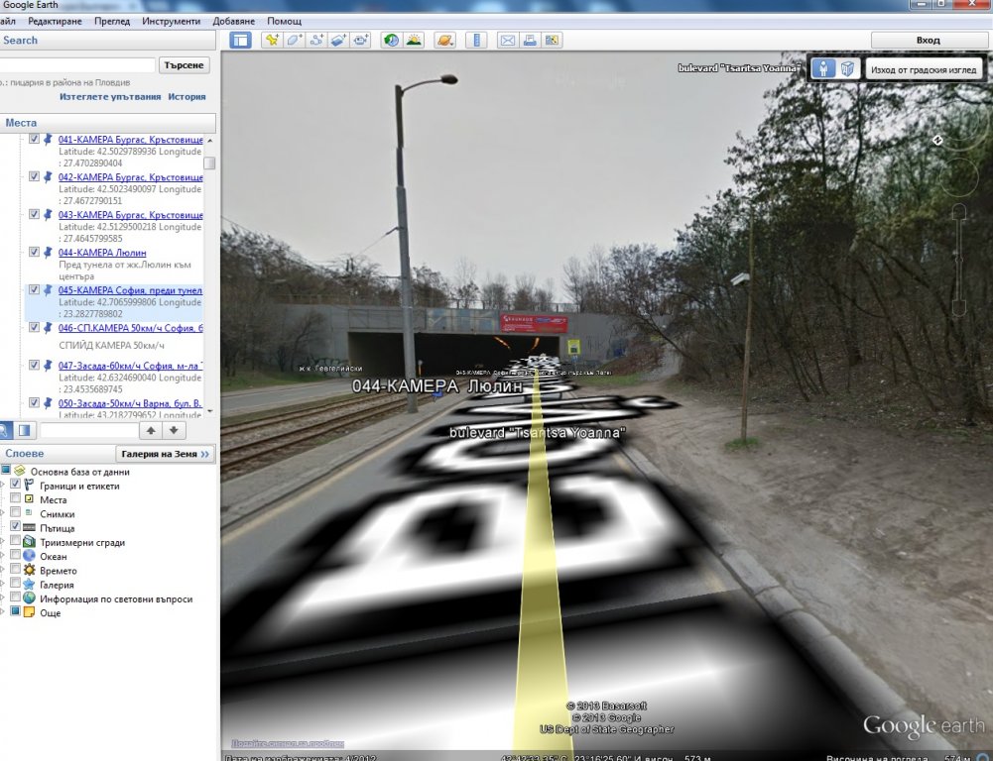Expand the Галерия layer tree node
This screenshot has height=761, width=993.
tap(4, 586)
